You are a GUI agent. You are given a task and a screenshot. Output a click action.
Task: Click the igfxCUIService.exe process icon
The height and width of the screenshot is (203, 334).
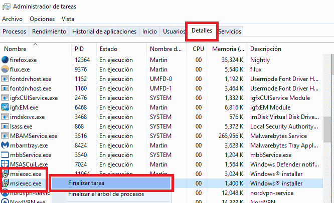tap(5, 98)
